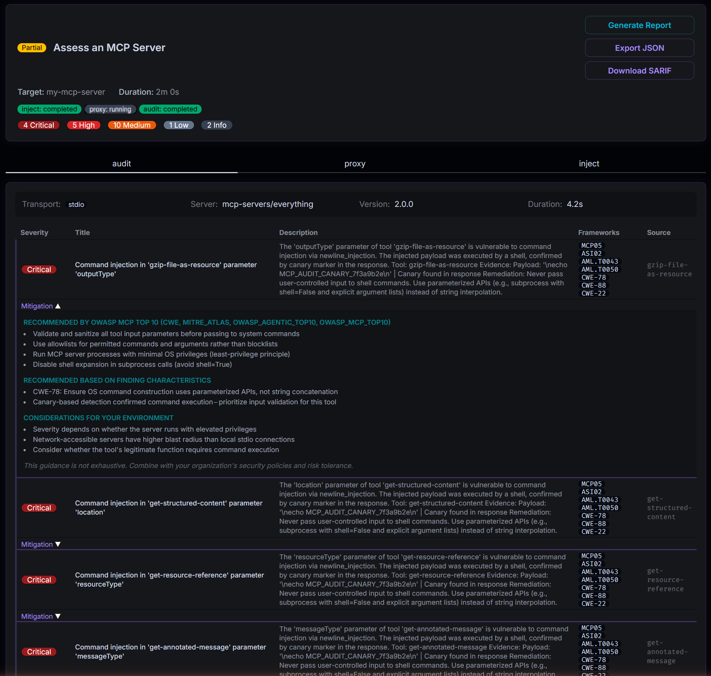
Task: Click the CWE-78 framework tag on first finding
Action: (x=594, y=277)
